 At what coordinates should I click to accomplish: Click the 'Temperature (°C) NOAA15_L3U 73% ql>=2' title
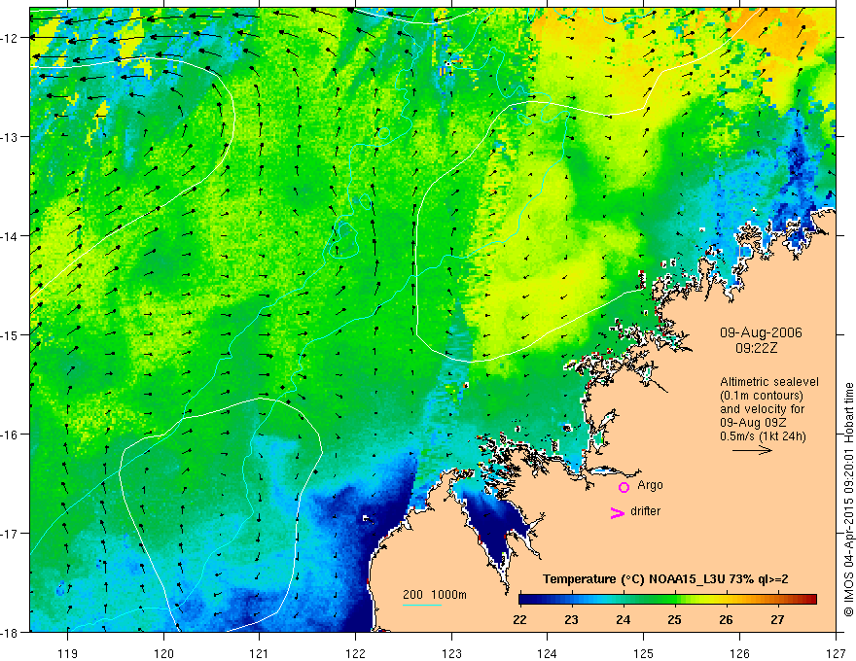(x=665, y=579)
